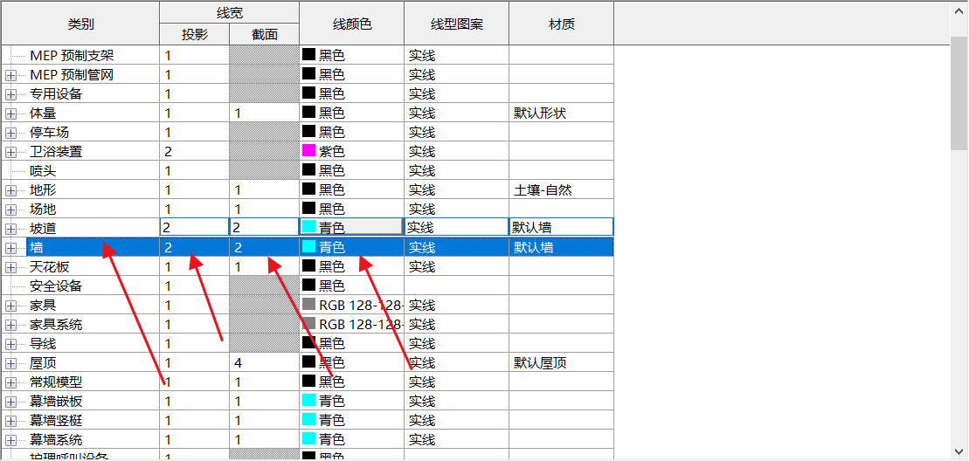Expand the 幕墙嵌板 category node

(x=10, y=402)
